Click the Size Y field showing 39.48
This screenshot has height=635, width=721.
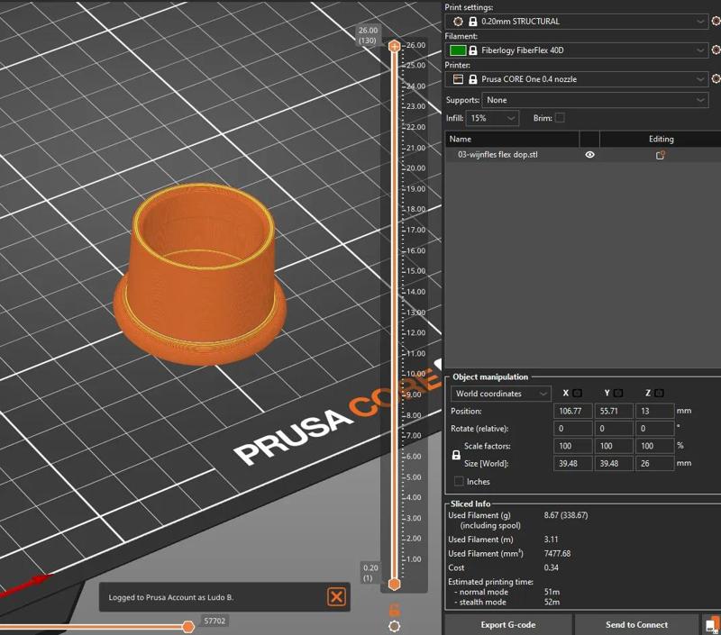(x=614, y=463)
